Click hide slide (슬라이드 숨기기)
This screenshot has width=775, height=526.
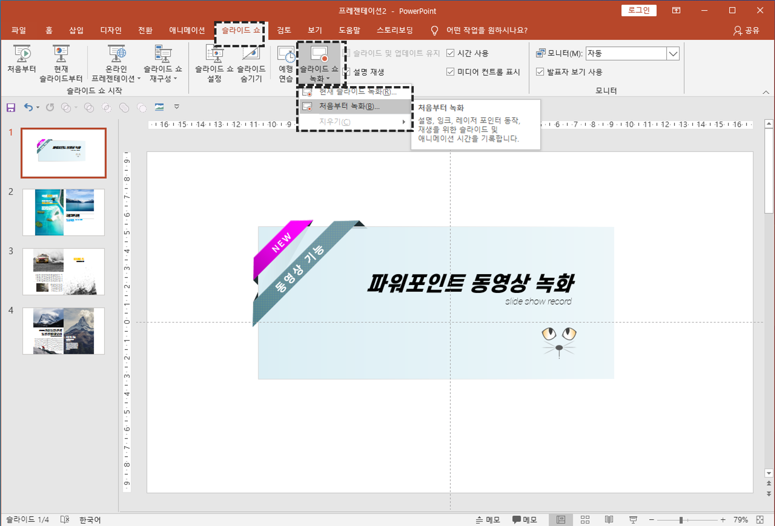[x=251, y=64]
